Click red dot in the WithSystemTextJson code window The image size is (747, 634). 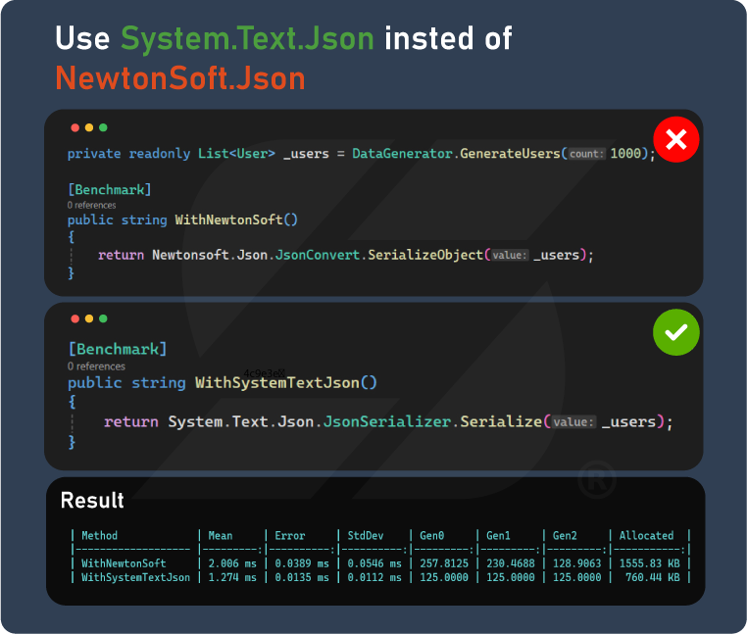click(x=75, y=318)
